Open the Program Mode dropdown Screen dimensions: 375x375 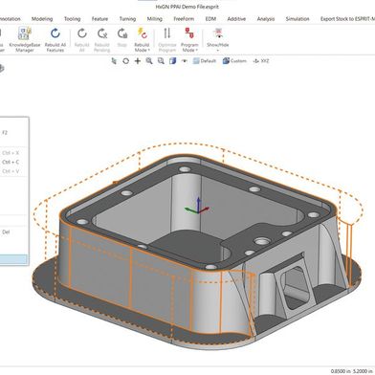(189, 39)
